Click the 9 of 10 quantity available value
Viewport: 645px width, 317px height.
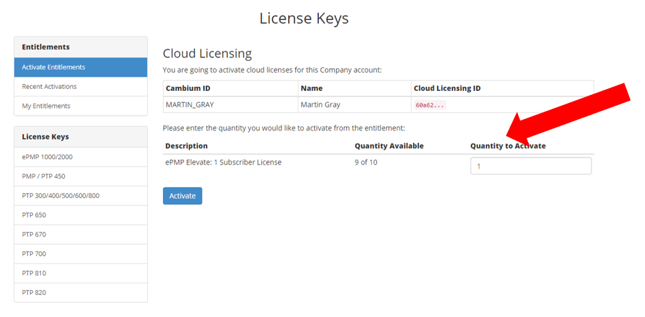pyautogui.click(x=366, y=162)
